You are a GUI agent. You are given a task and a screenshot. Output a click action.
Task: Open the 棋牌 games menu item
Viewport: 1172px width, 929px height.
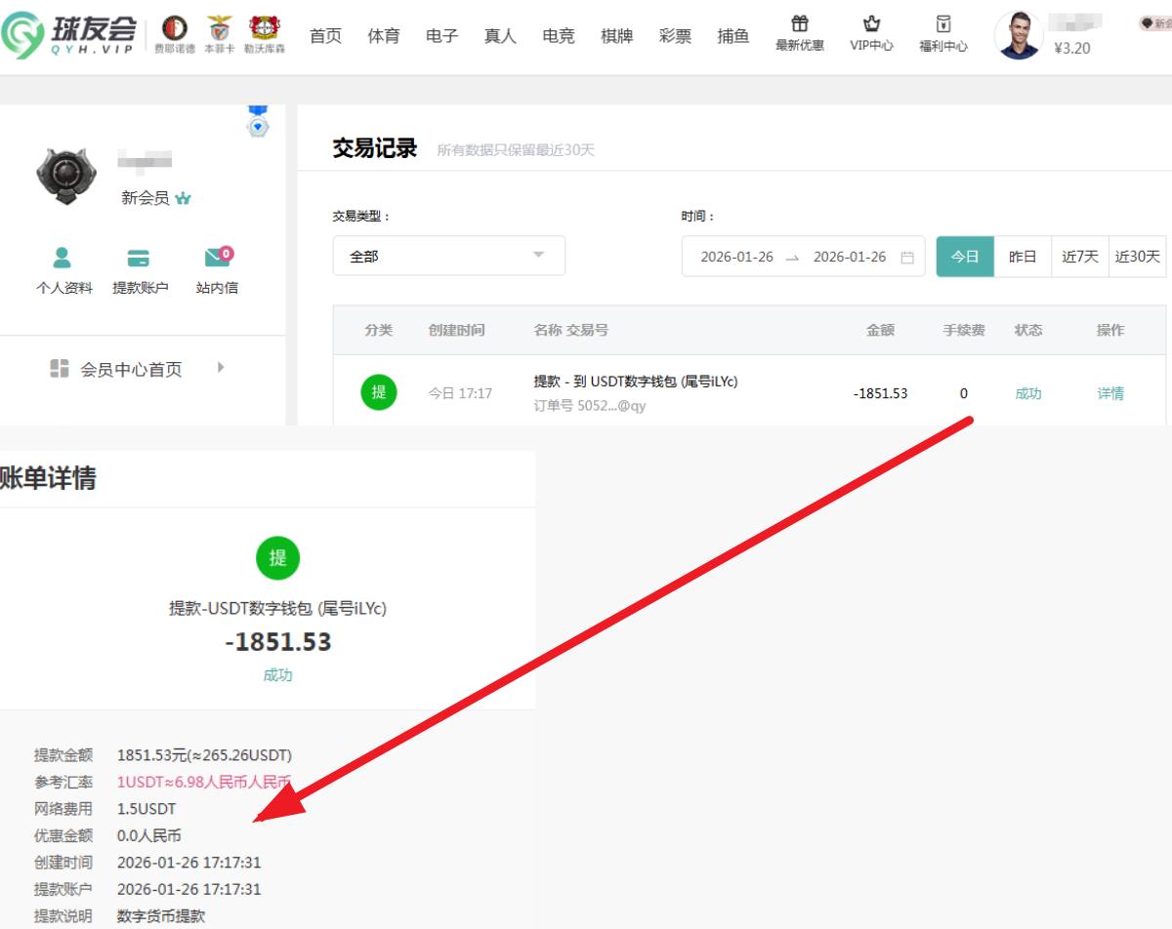(x=616, y=35)
